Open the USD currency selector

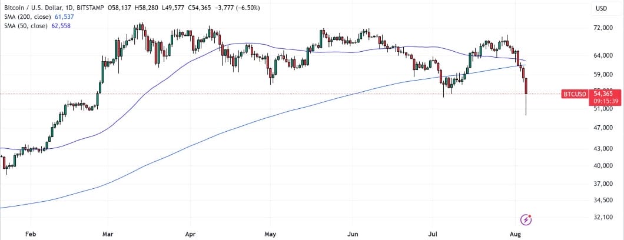[601, 8]
